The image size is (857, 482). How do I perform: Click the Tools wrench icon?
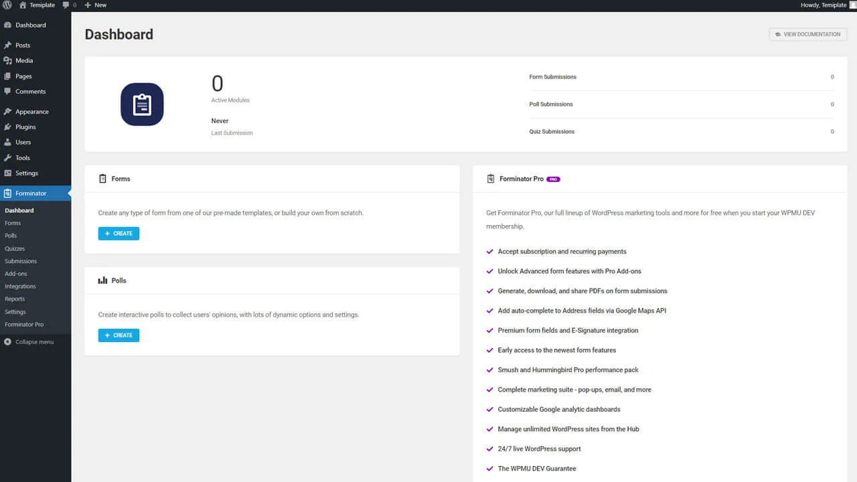7,157
